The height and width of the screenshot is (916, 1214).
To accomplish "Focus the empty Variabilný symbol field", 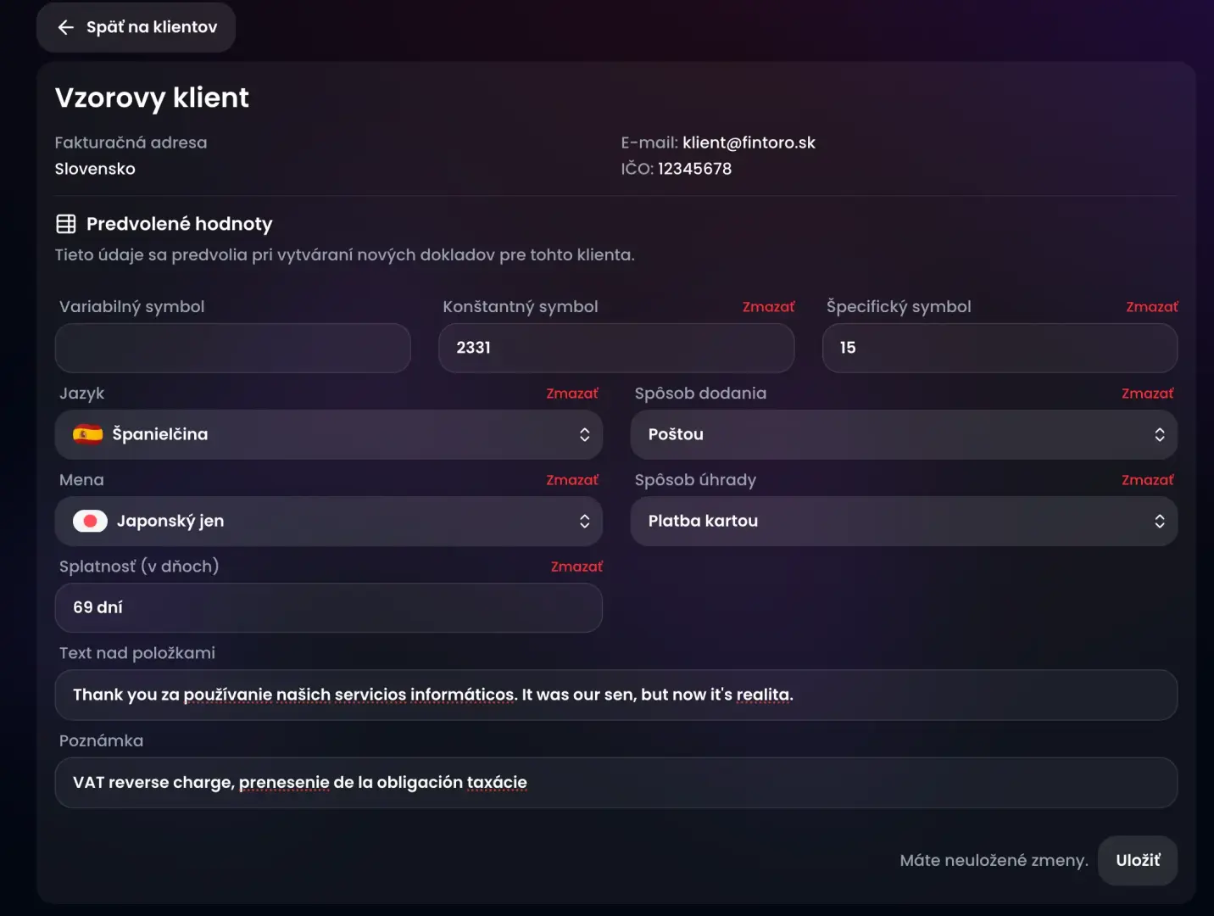I will pos(232,348).
